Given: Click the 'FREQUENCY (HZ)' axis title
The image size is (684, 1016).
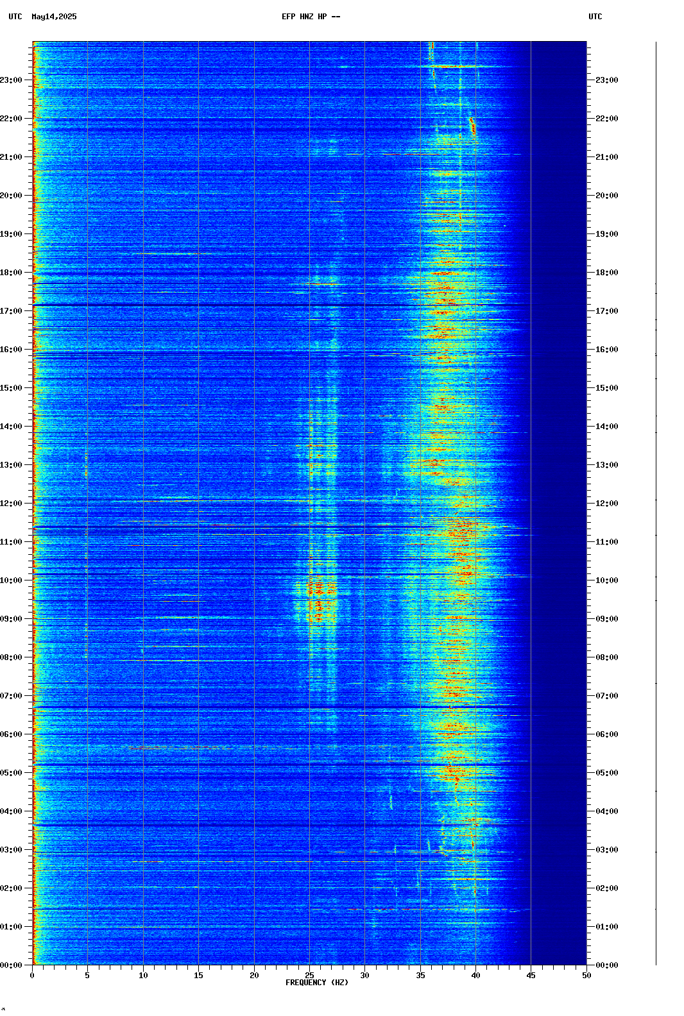Looking at the screenshot, I should coord(317,983).
